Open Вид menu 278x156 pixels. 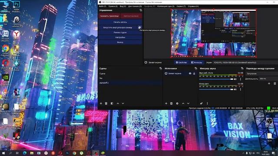pos(122,6)
